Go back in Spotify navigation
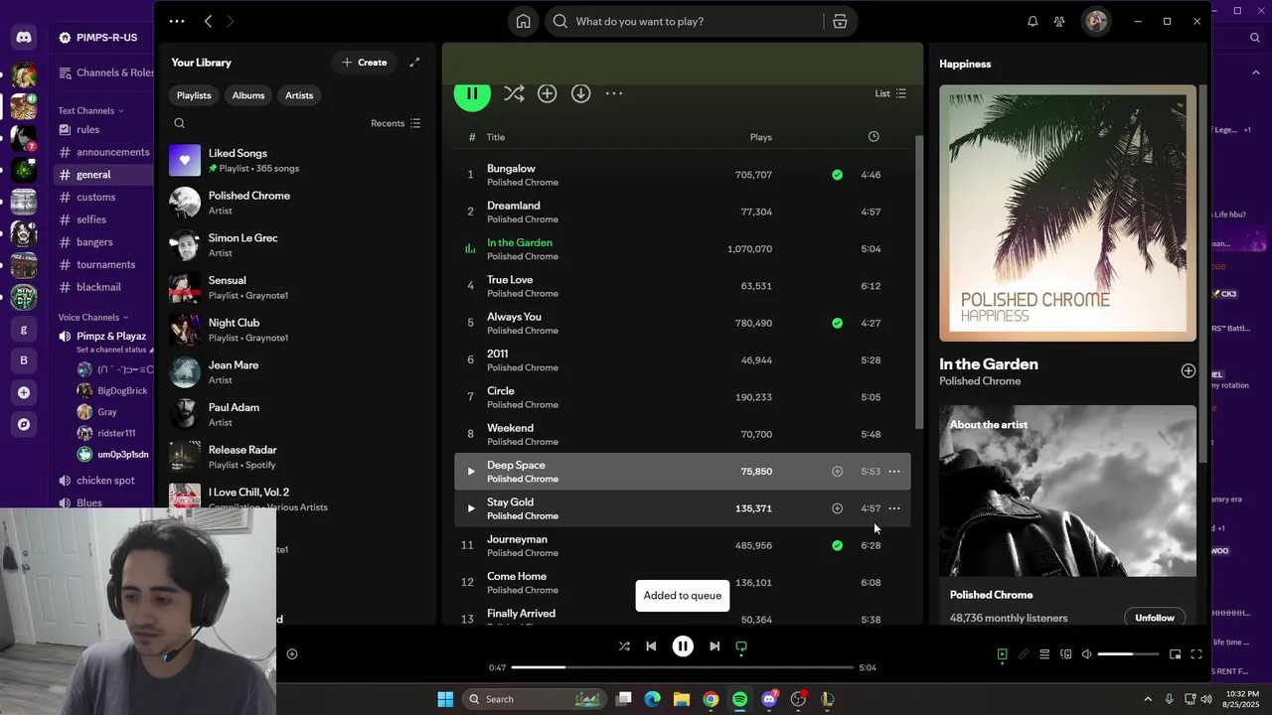Image resolution: width=1272 pixels, height=715 pixels. pyautogui.click(x=208, y=21)
